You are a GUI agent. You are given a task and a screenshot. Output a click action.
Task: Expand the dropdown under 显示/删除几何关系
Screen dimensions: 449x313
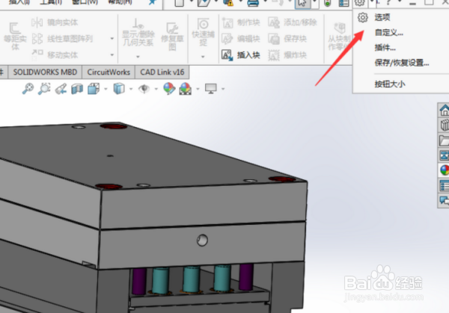pyautogui.click(x=138, y=57)
